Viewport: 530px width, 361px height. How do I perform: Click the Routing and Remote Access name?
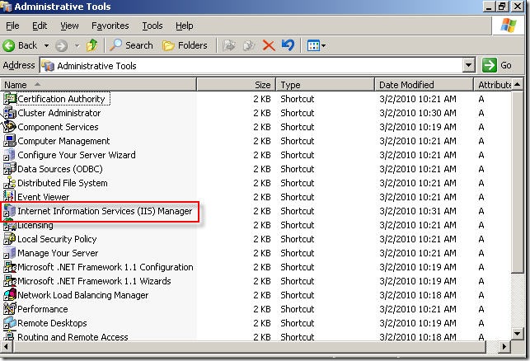point(73,336)
